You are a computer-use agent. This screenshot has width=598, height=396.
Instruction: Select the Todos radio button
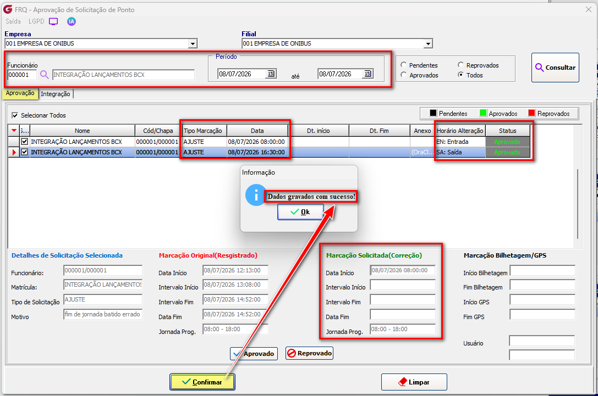click(460, 75)
